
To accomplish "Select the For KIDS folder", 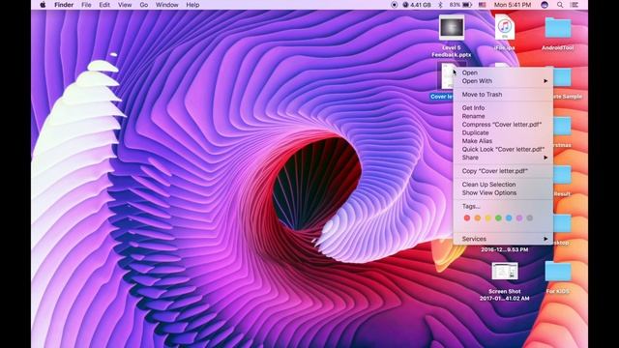I will (558, 272).
